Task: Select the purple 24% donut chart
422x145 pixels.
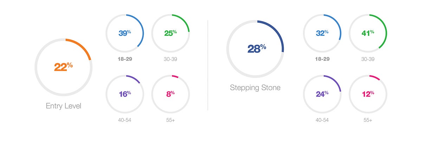Action: (322, 94)
